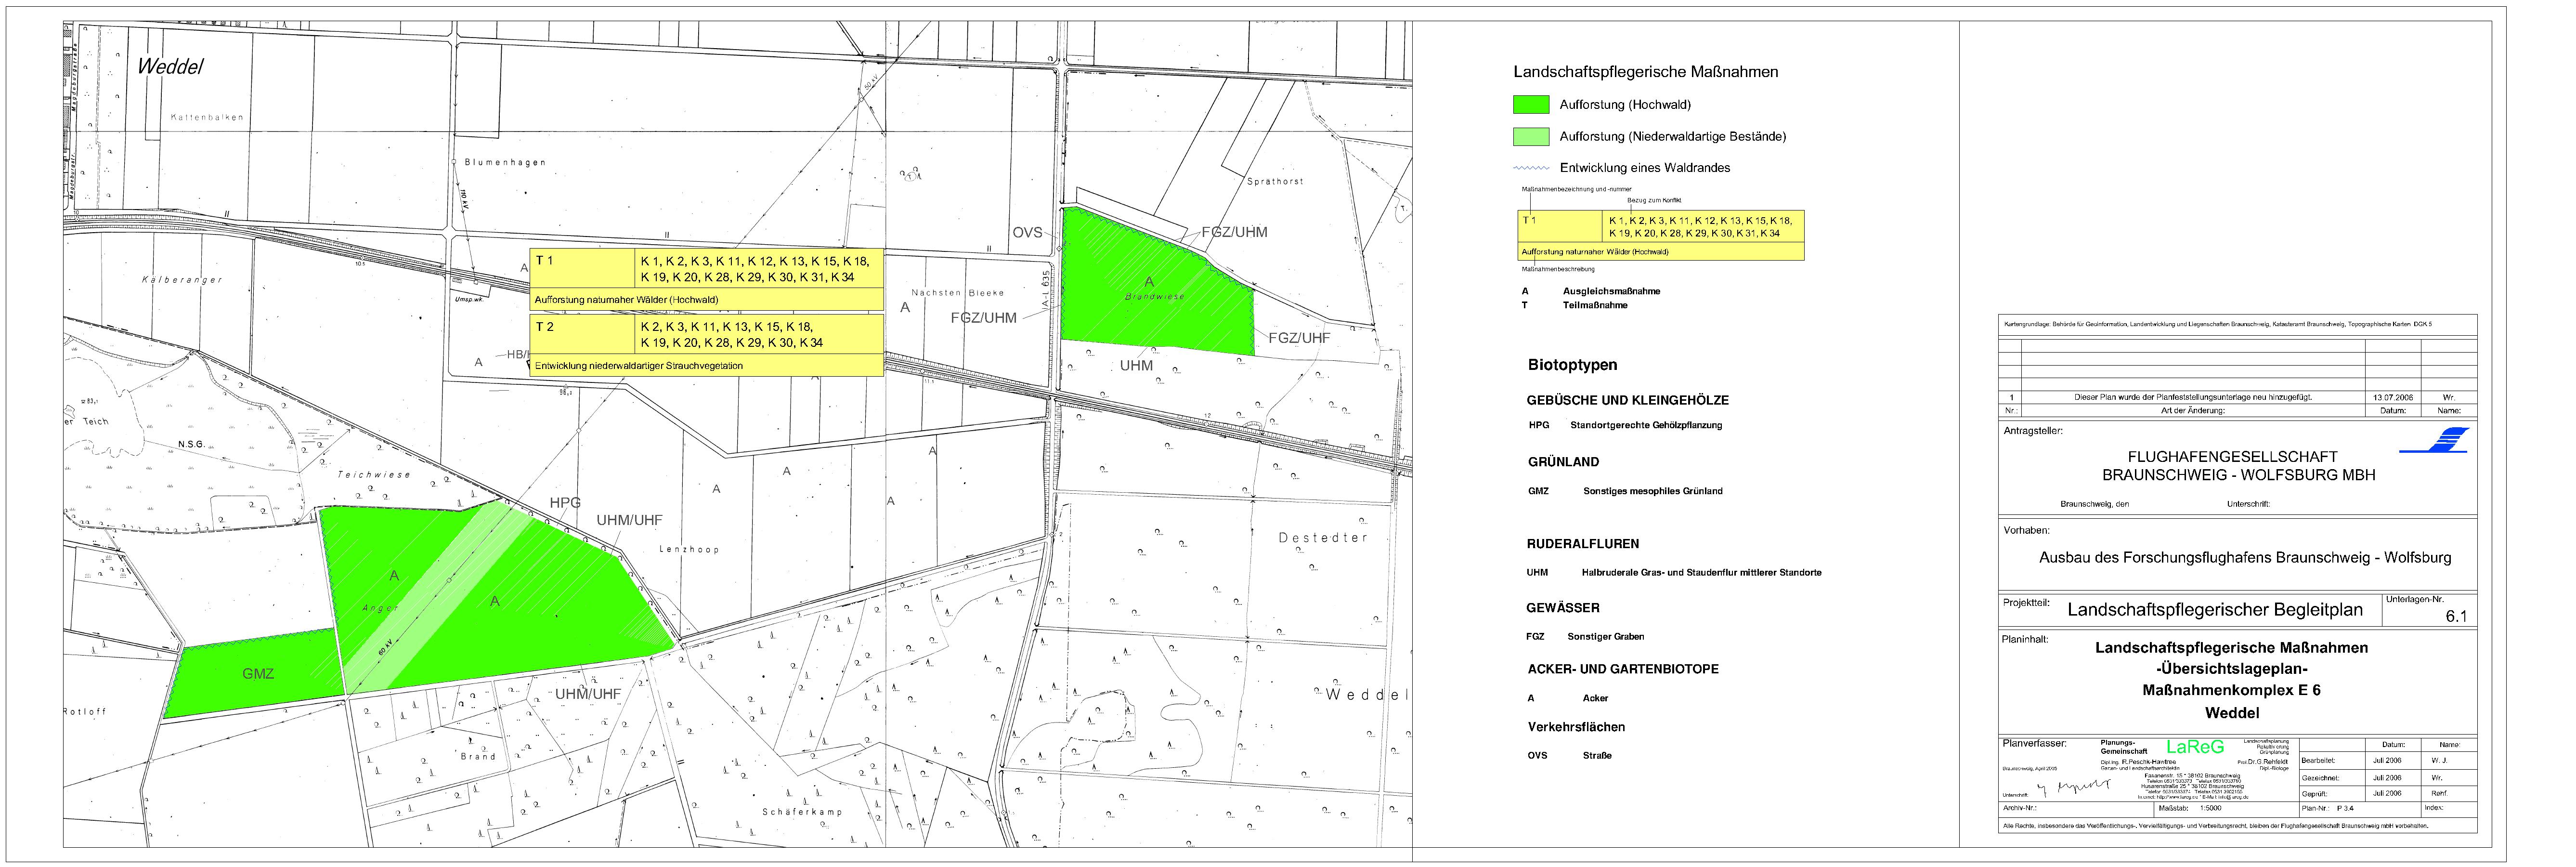Click 'Maßnahmenkomplex E 6' in the title block
The image size is (2576, 867).
coord(2232,690)
